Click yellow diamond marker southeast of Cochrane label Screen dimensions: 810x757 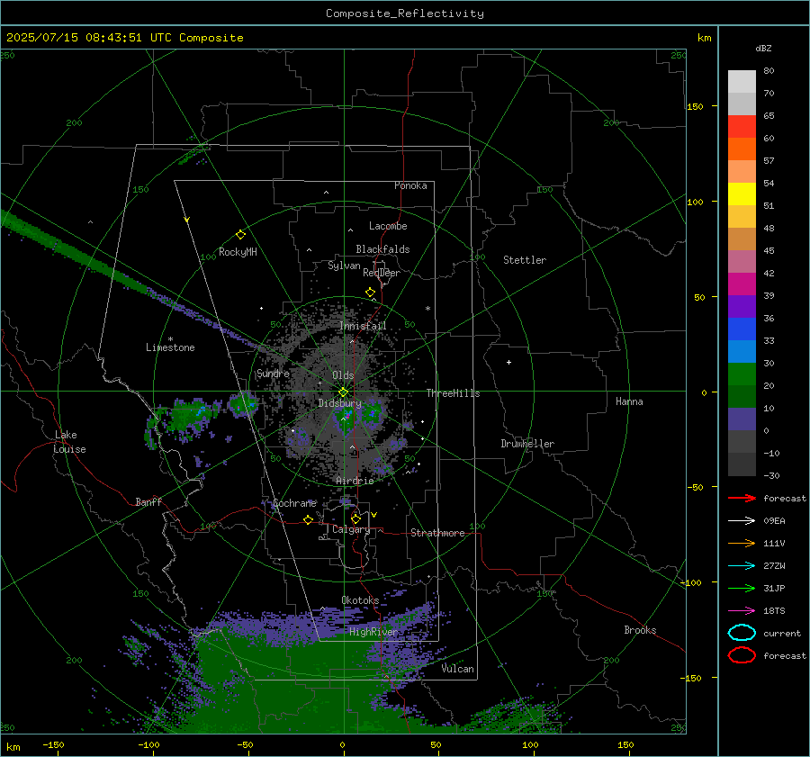pyautogui.click(x=309, y=520)
